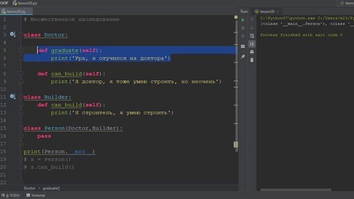Click the print 'Я строитель' line
This screenshot has height=199, width=354.
(x=112, y=113)
